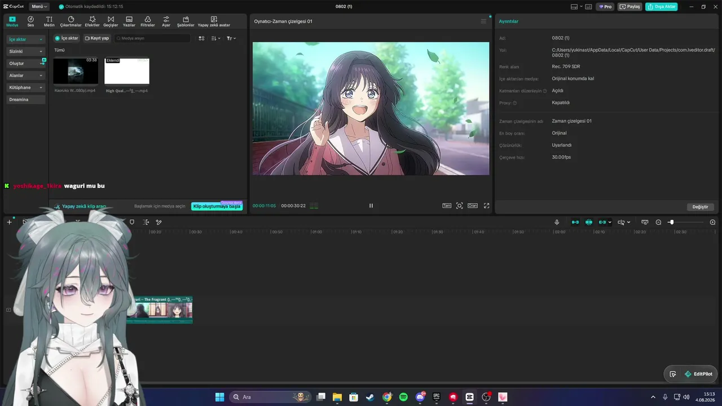The height and width of the screenshot is (406, 722).
Task: Open the Şablonlar templates icon
Action: 186,21
